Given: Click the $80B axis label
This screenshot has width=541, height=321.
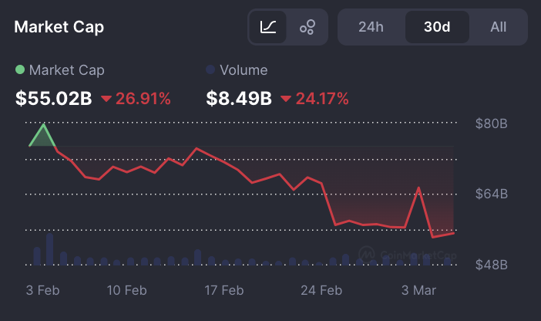Looking at the screenshot, I should click(x=492, y=123).
